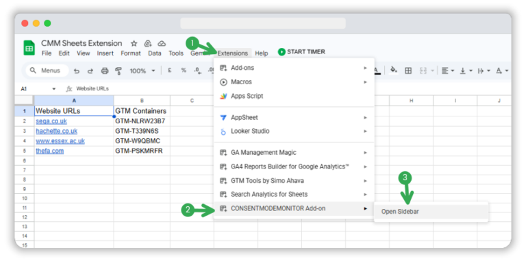
Task: Star the CMM Sheets Extension document
Action: pyautogui.click(x=134, y=44)
